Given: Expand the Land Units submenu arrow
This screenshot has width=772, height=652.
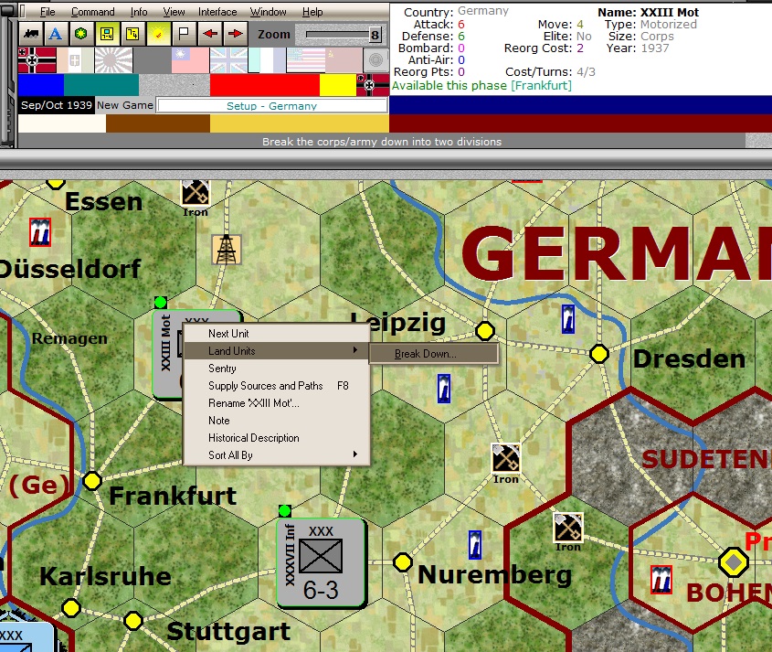Looking at the screenshot, I should [x=354, y=350].
